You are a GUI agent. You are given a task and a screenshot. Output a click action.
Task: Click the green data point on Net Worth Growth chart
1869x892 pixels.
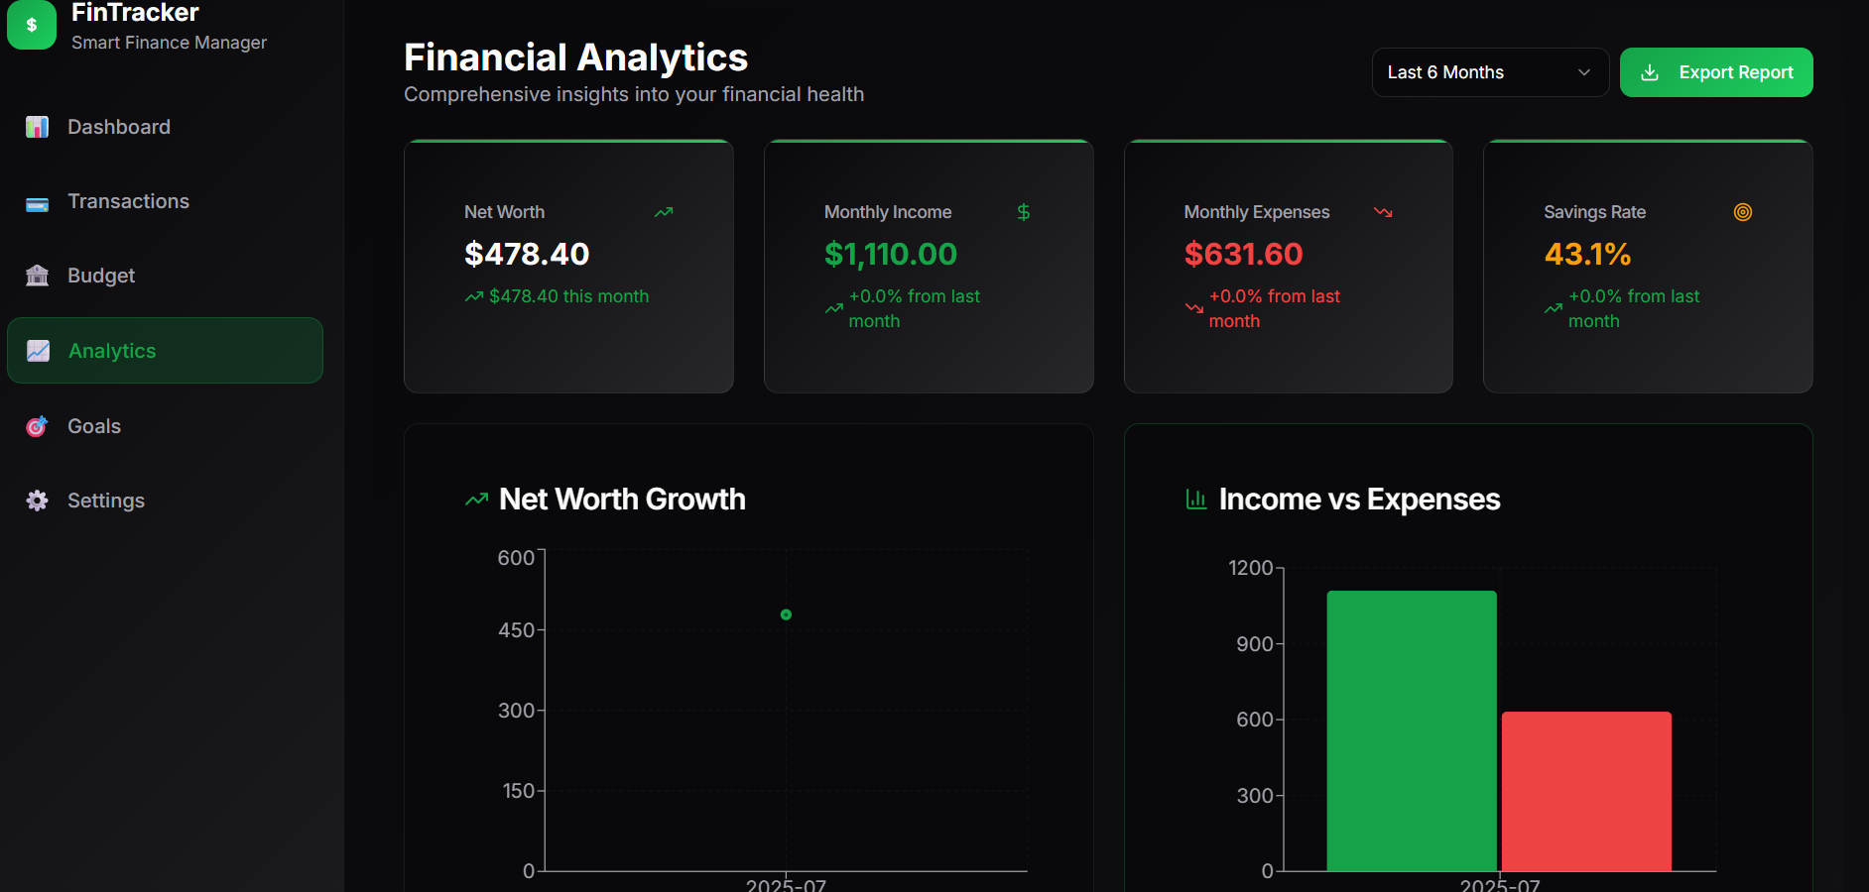pos(786,614)
